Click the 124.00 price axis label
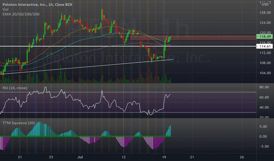The image size is (274, 161). (265, 23)
